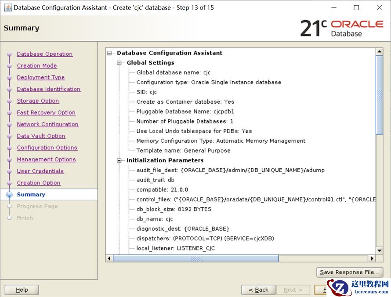Click the Java icon in title bar

click(x=7, y=7)
